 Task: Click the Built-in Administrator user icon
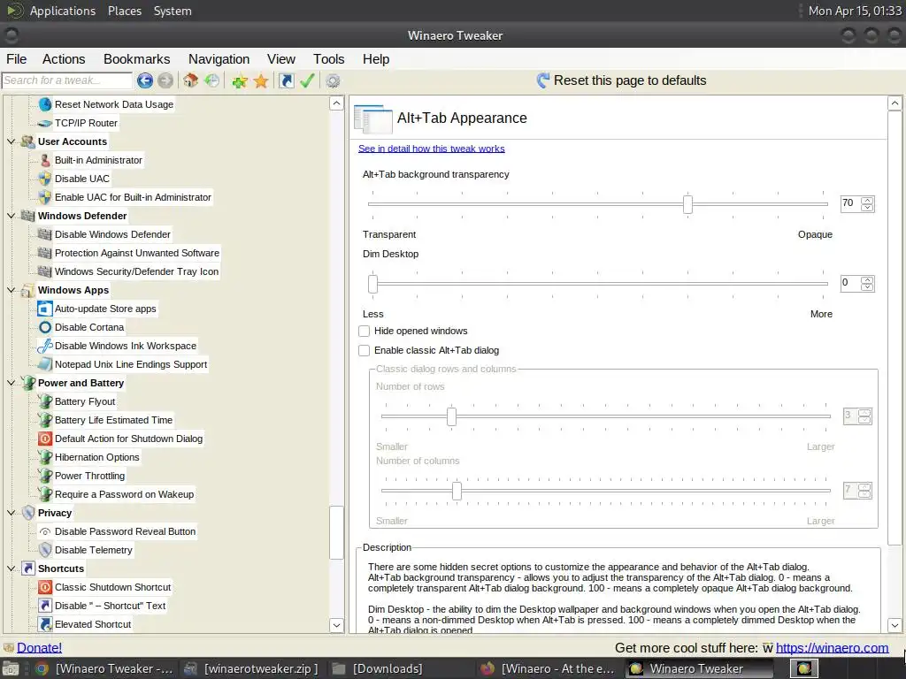coord(45,160)
